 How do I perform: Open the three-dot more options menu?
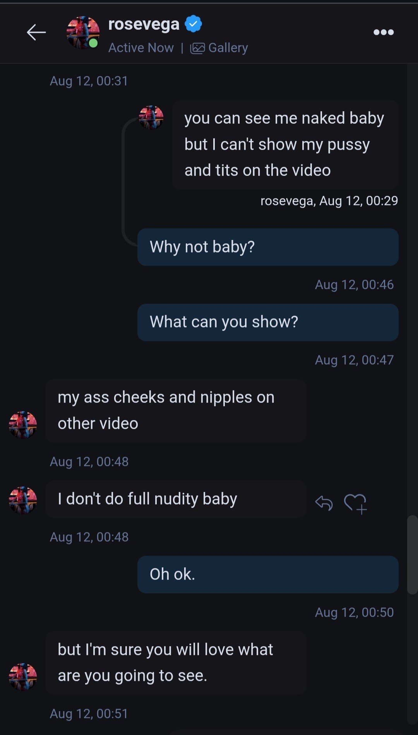click(384, 32)
